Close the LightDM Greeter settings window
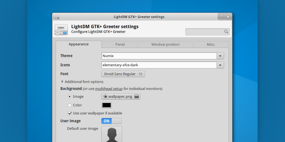The width and height of the screenshot is (285, 142). point(228,17)
